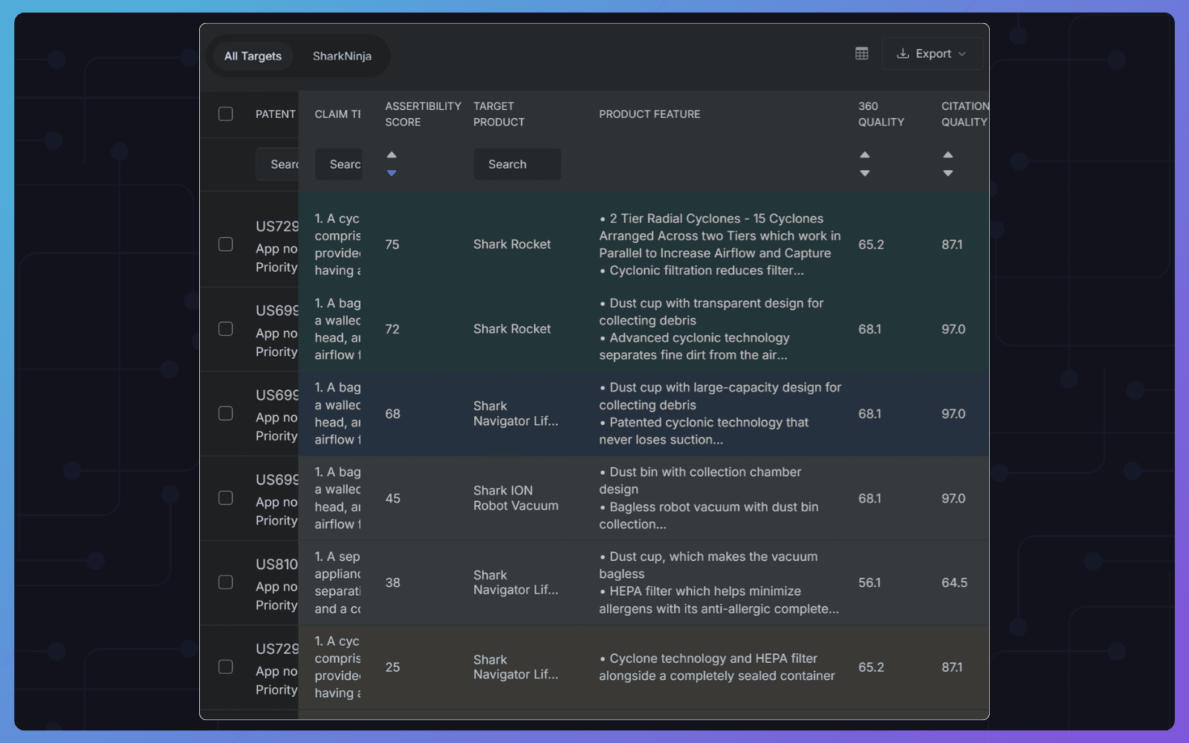Screen dimensions: 1189x743
Task: Sort Assertibility Score descending with down arrow
Action: point(392,173)
